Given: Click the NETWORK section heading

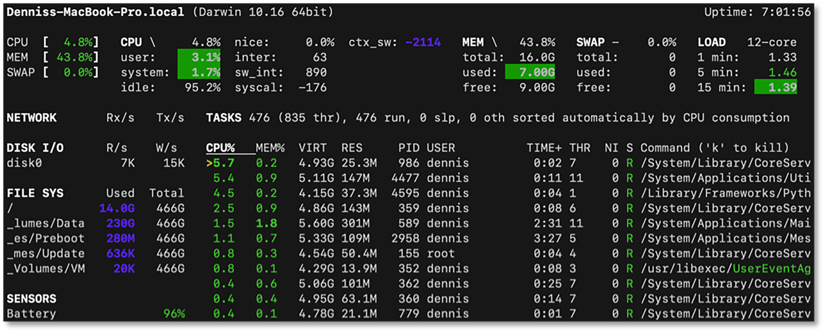Looking at the screenshot, I should tap(32, 118).
